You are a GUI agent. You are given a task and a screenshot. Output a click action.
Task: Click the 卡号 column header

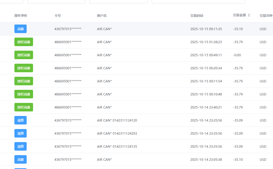58,16
